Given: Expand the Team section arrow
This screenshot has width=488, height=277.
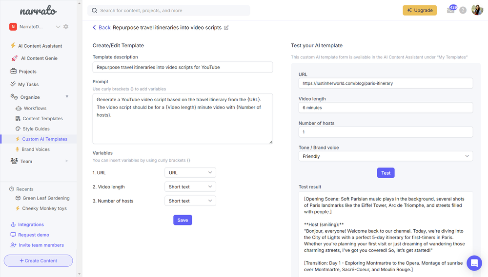Looking at the screenshot, I should coord(67,161).
